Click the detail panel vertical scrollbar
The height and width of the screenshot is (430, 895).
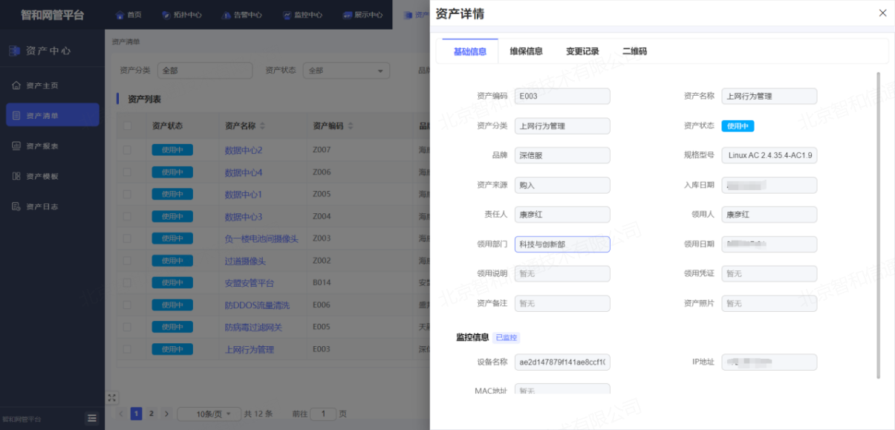pos(879,224)
